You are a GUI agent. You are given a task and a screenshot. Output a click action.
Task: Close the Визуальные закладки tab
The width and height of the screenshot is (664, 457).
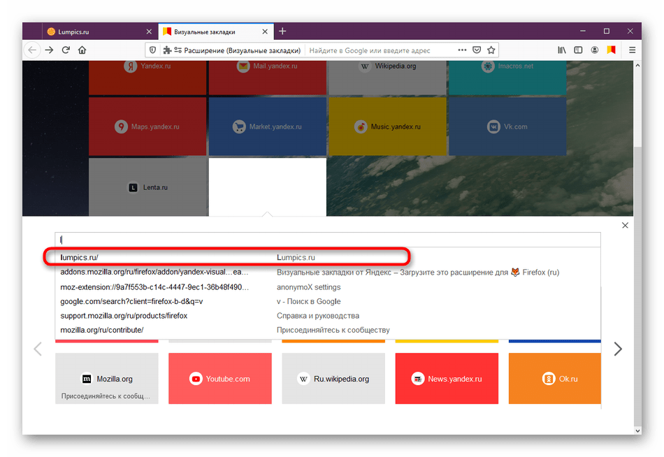tap(265, 31)
